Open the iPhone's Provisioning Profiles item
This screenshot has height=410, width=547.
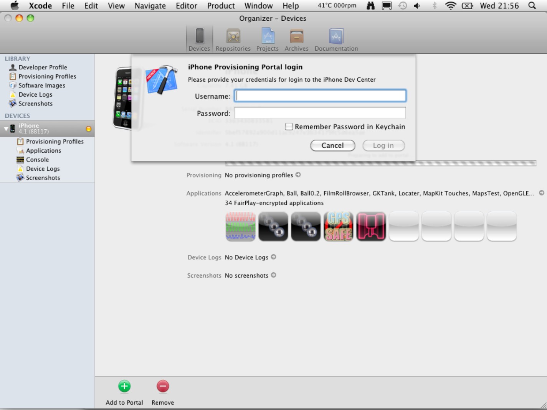(55, 142)
